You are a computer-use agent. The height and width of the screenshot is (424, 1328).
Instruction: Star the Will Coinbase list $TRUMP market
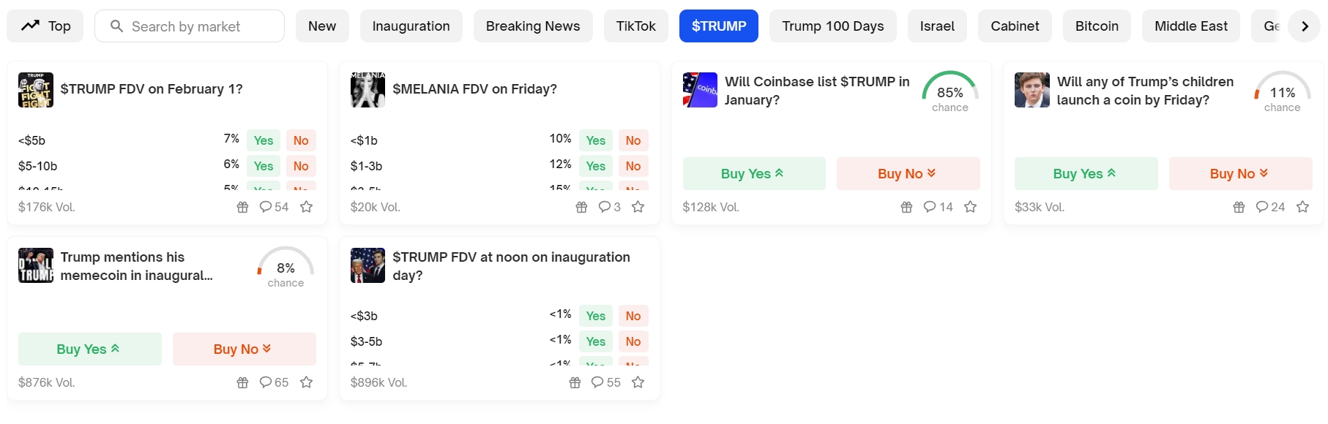pos(971,207)
